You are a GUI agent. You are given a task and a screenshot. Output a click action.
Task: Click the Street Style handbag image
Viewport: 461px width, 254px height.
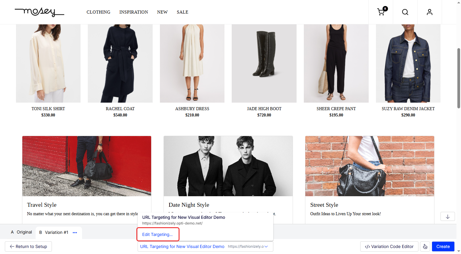(370, 166)
